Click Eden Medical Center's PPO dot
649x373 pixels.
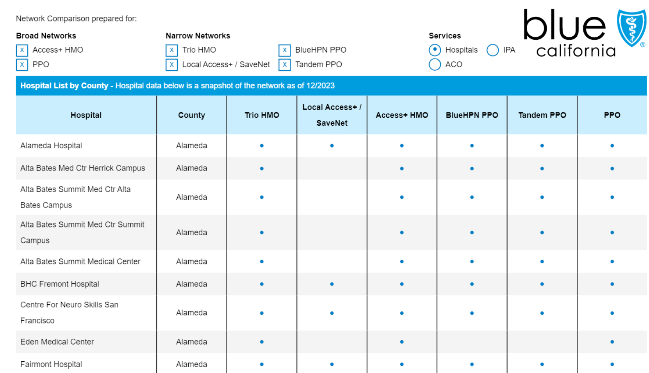(612, 342)
